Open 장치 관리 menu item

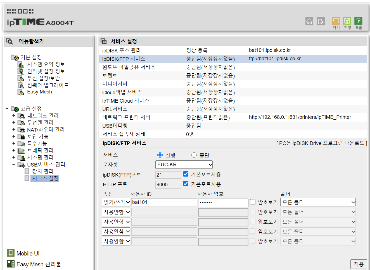(x=43, y=171)
